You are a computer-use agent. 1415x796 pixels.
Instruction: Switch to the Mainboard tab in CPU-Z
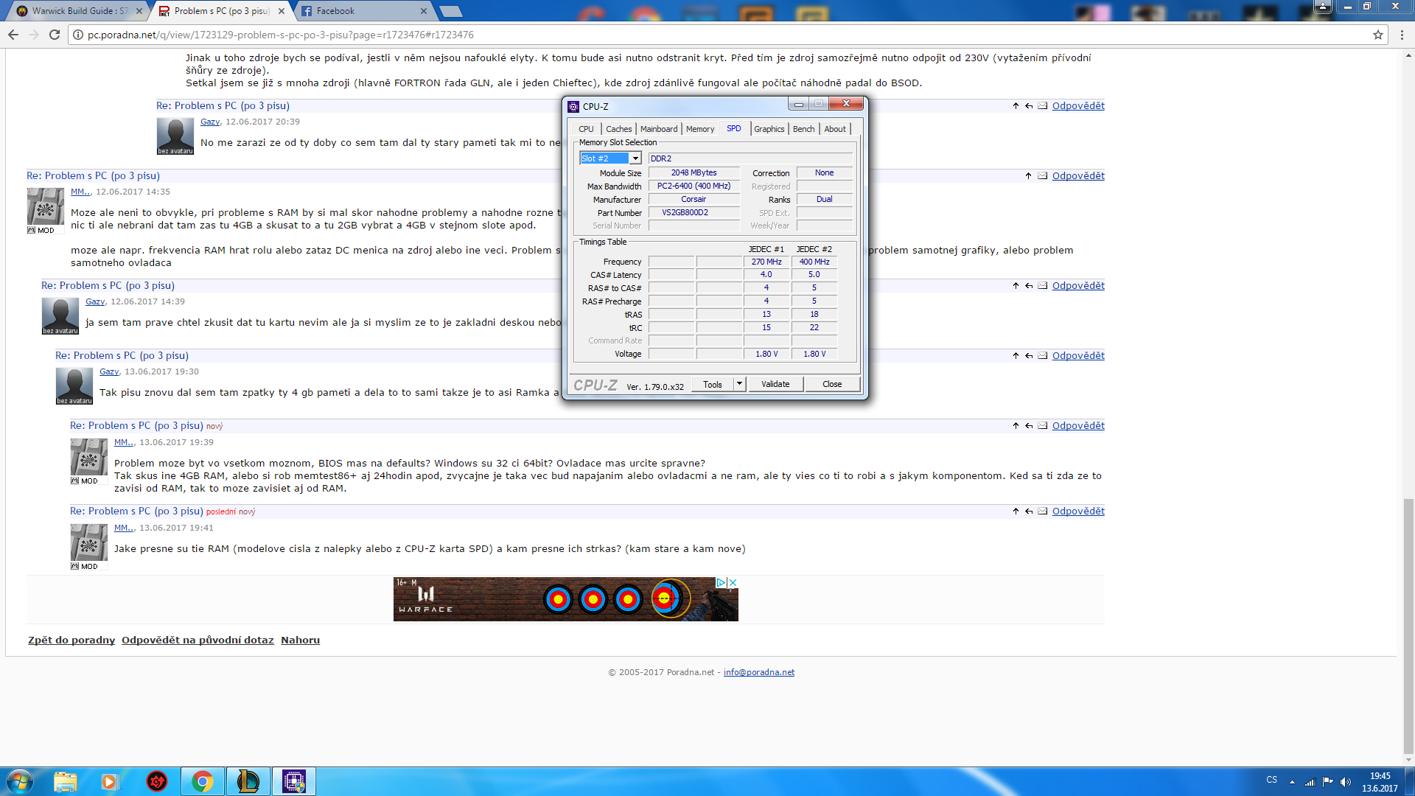coord(658,129)
